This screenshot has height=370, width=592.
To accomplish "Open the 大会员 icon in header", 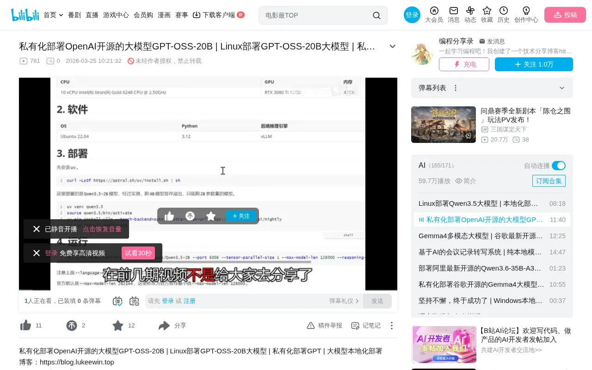I will pos(434,11).
